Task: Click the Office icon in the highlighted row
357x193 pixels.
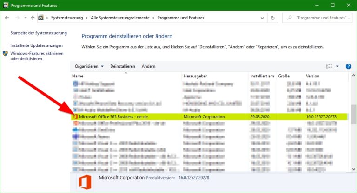Action: pos(75,117)
